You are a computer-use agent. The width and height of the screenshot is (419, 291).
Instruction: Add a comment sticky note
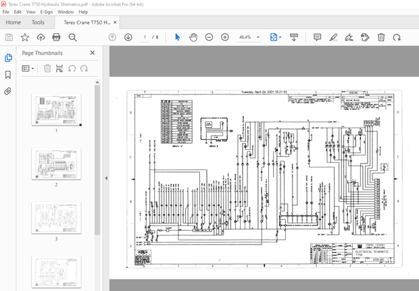click(317, 37)
